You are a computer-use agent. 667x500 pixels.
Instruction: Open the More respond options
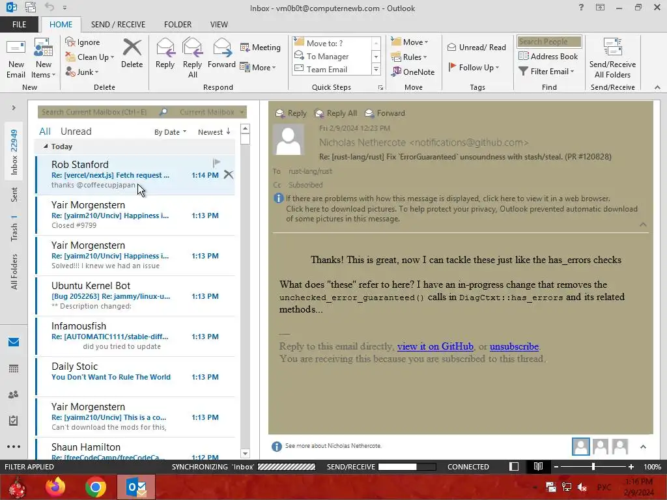point(258,67)
